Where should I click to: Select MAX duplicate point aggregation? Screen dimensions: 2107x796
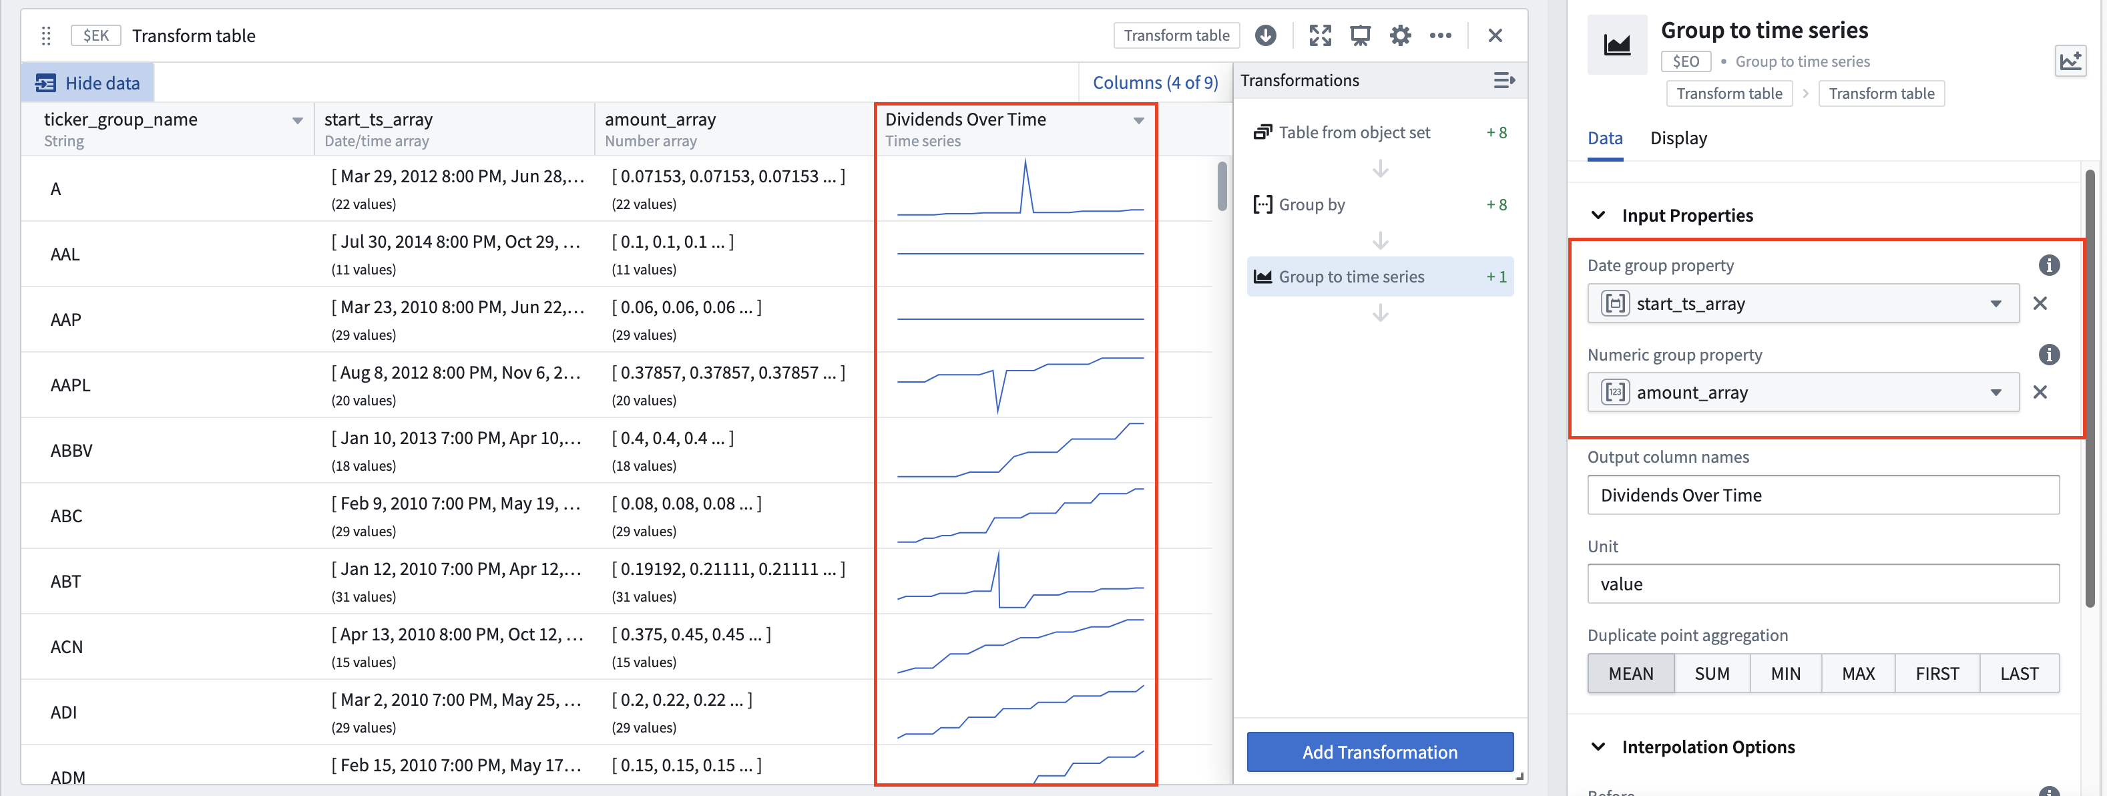pos(1857,673)
